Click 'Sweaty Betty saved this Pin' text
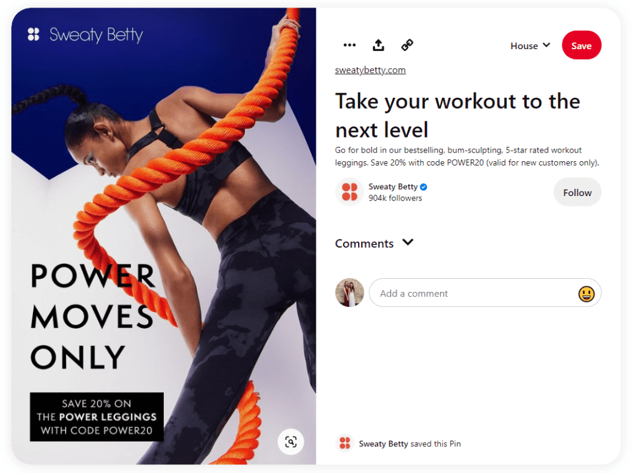 [x=410, y=444]
